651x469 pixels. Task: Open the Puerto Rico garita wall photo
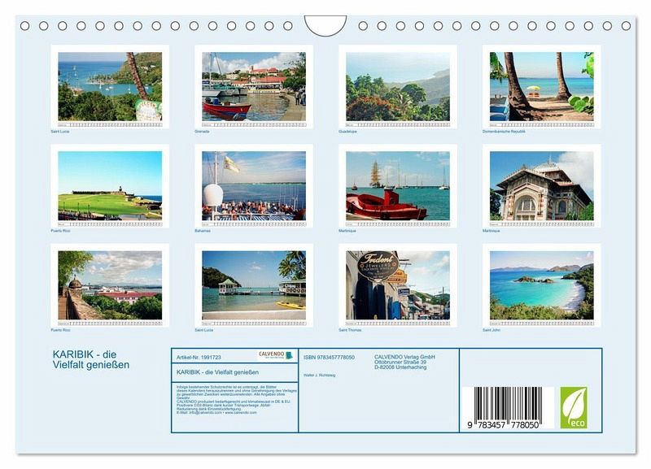tap(110, 285)
